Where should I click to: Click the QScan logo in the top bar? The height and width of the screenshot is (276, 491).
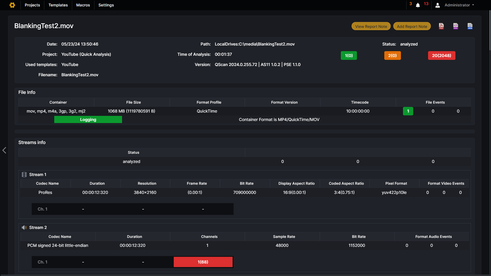pyautogui.click(x=12, y=5)
